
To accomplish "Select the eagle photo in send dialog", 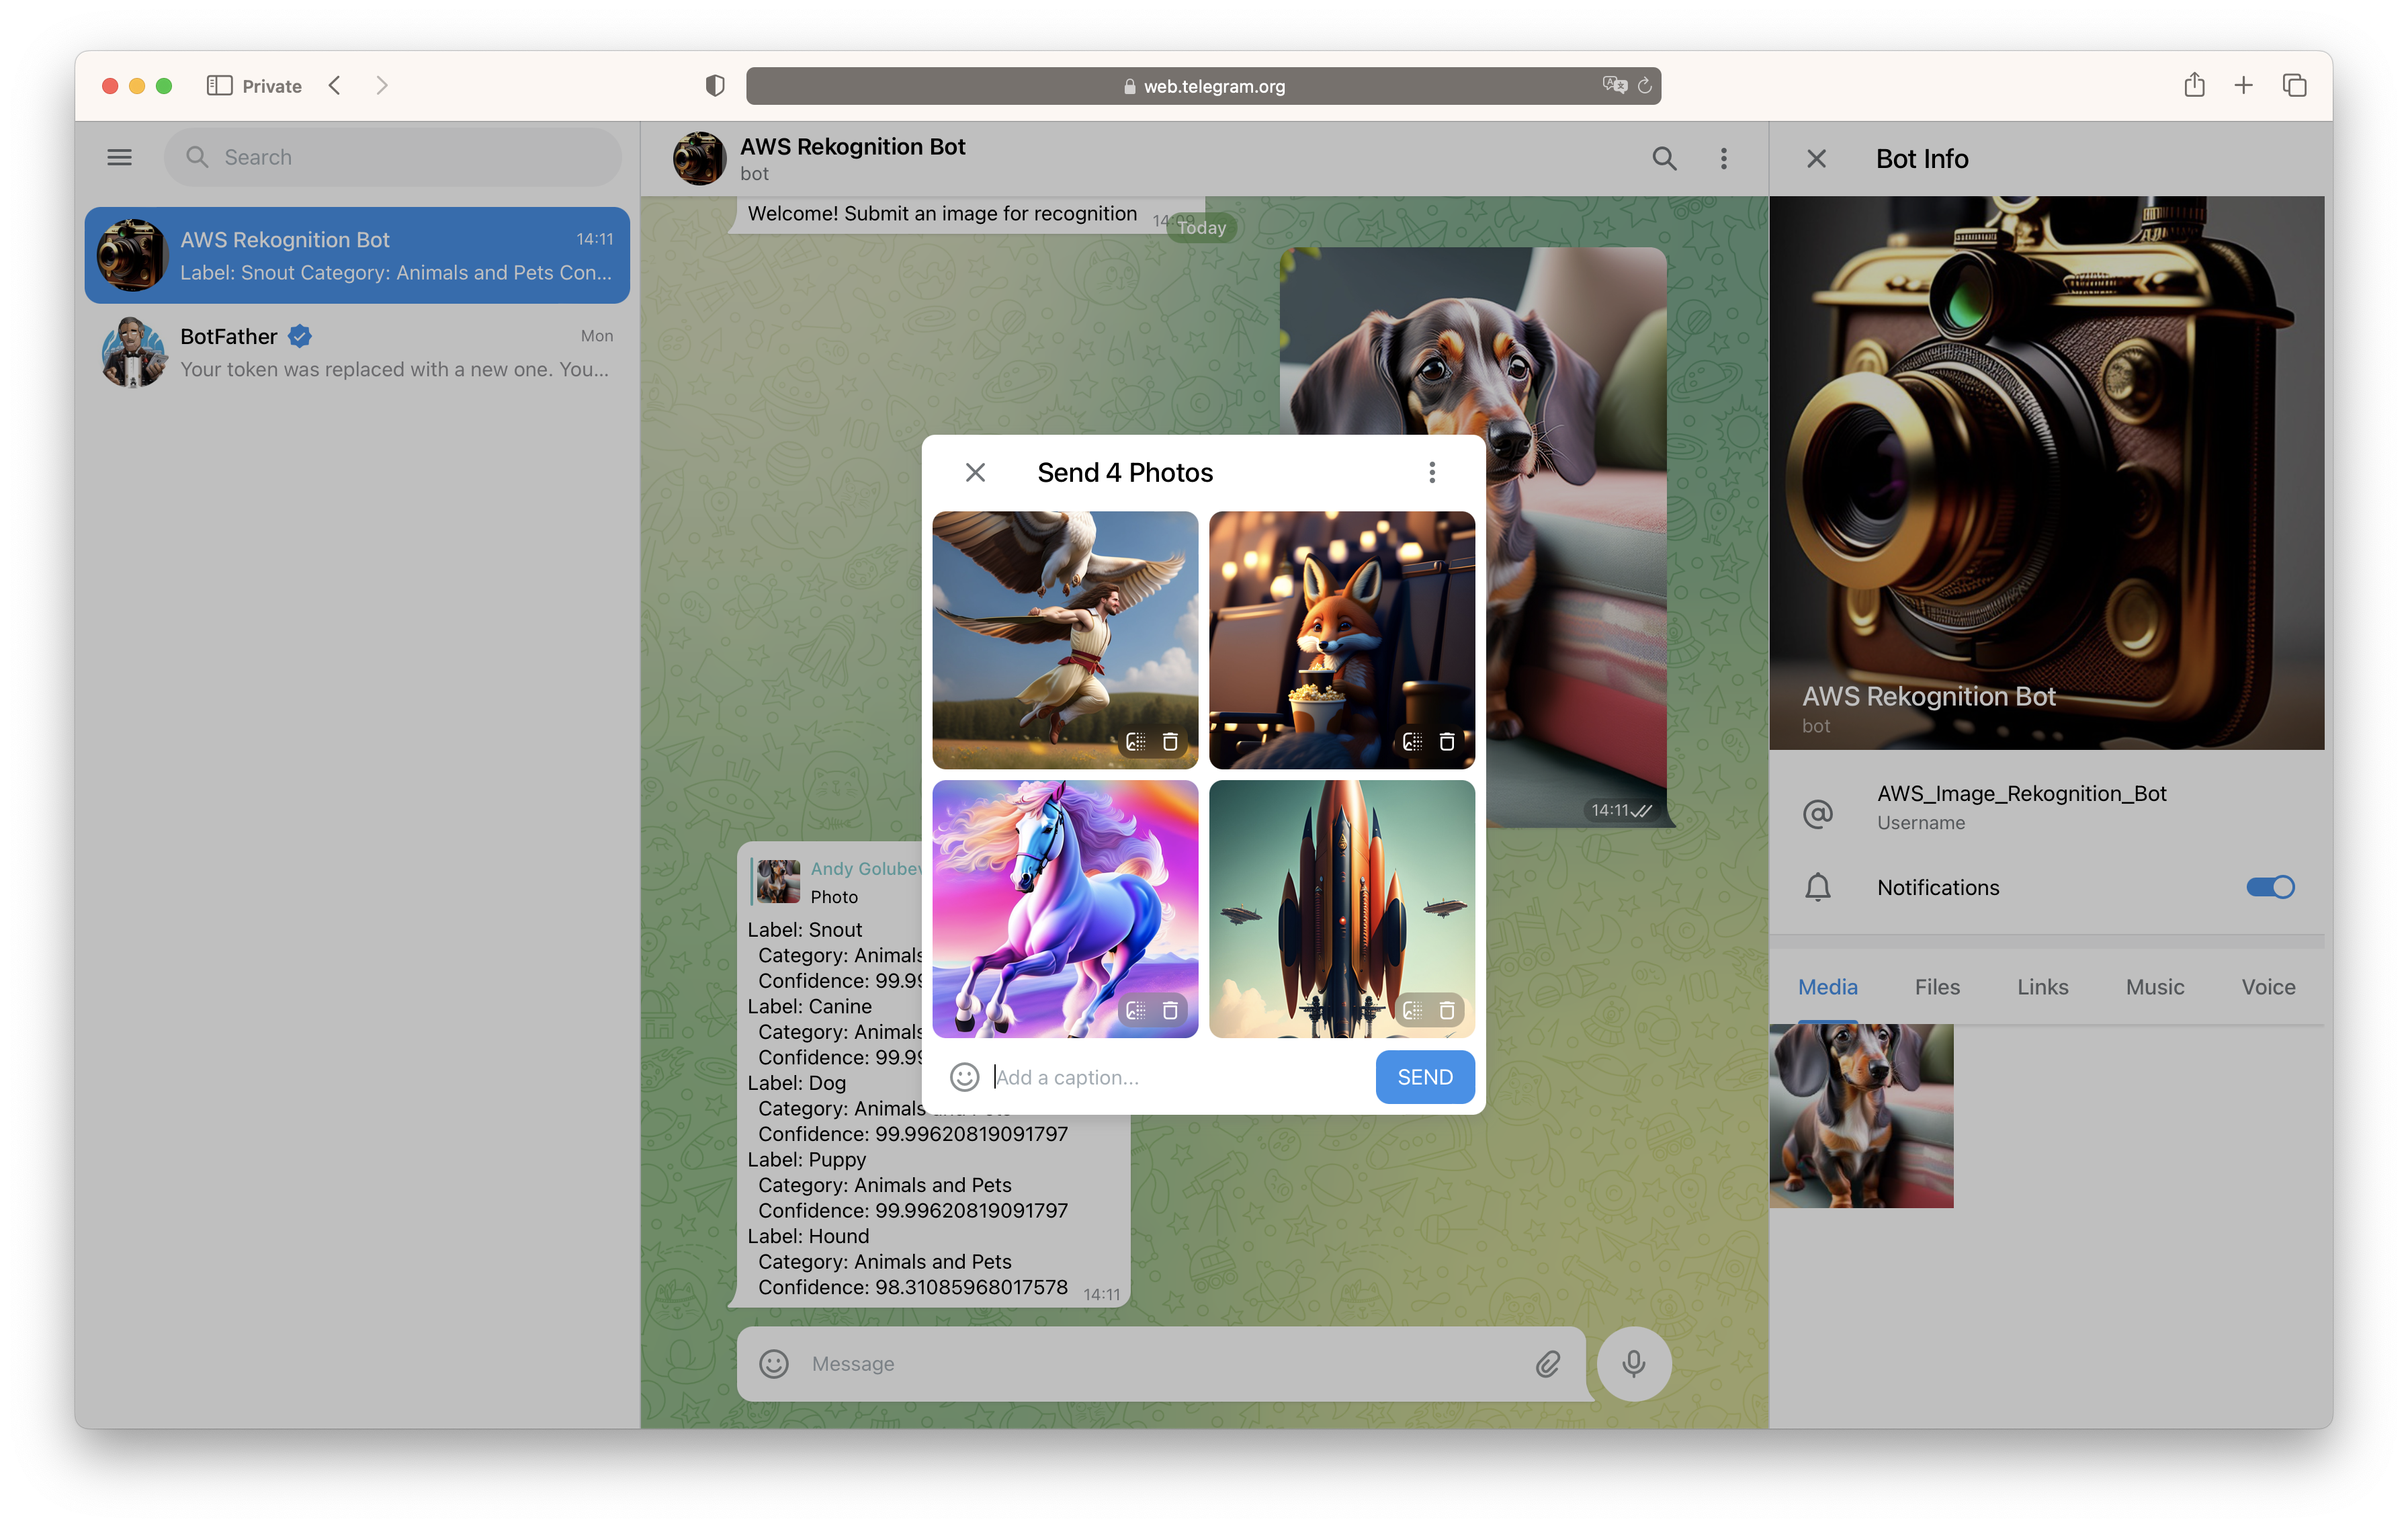I will [1065, 640].
